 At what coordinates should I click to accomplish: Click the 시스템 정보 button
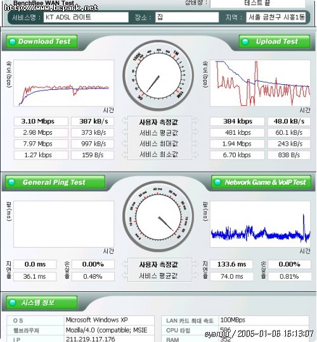(42, 303)
